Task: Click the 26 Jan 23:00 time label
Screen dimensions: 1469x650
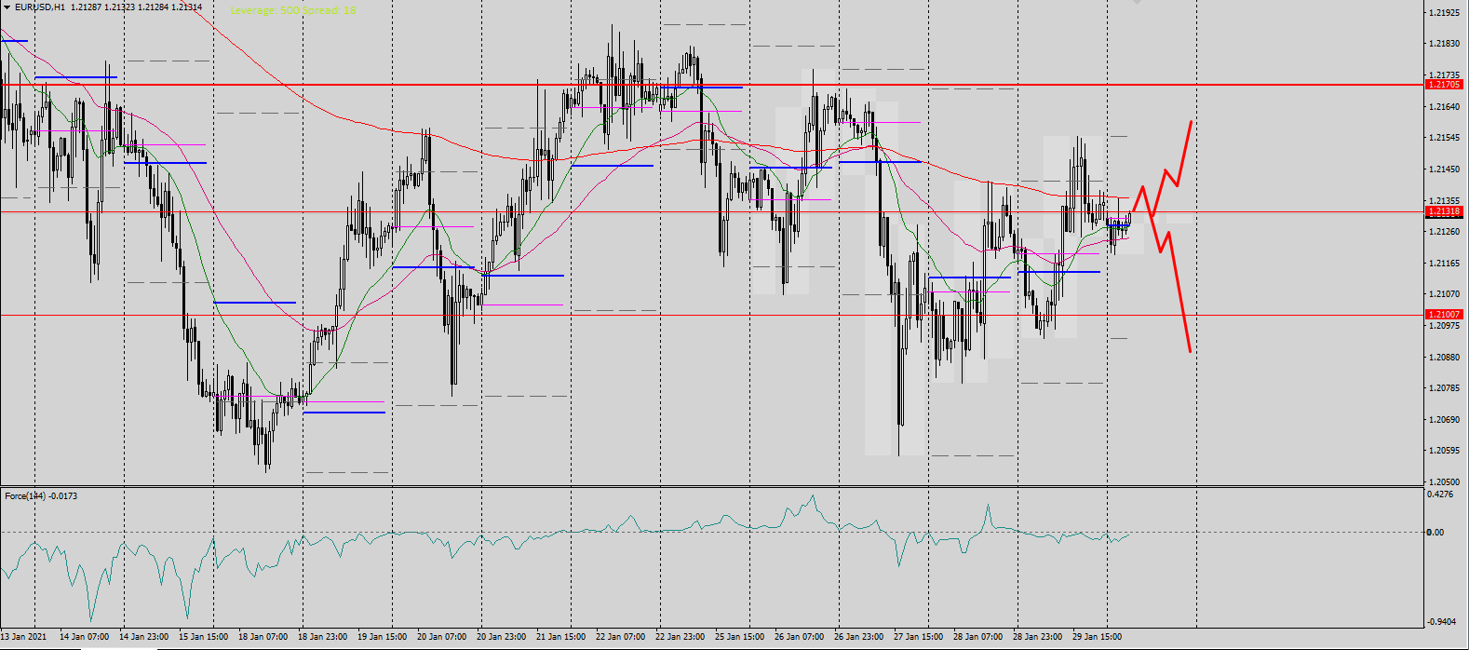Action: point(858,637)
